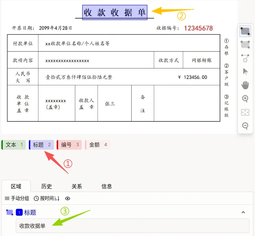Click 手动分组 grouping option
Viewport: 255px width, 236px height.
click(x=17, y=199)
